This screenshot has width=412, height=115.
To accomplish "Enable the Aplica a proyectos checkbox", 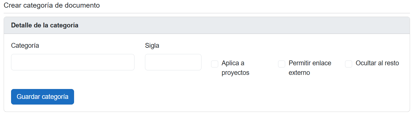I will tap(215, 64).
